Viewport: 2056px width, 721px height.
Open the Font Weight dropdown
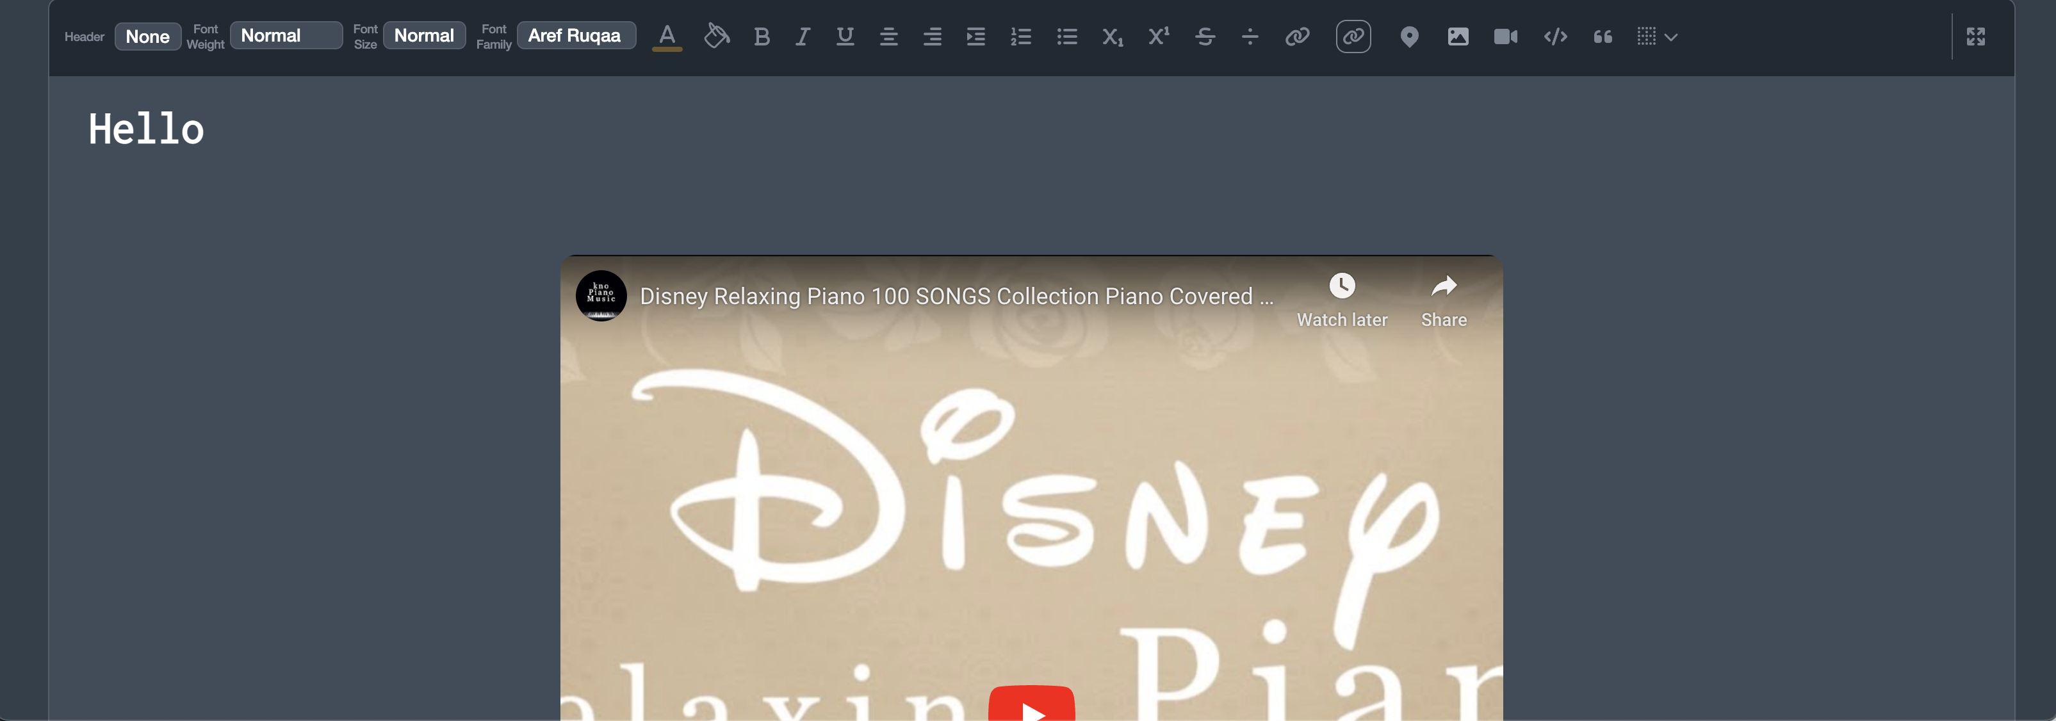(x=286, y=36)
